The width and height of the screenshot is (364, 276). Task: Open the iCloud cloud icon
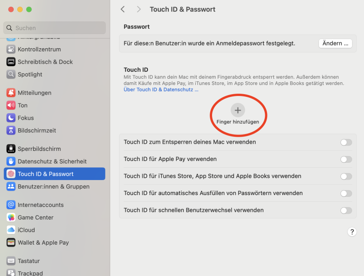click(11, 230)
